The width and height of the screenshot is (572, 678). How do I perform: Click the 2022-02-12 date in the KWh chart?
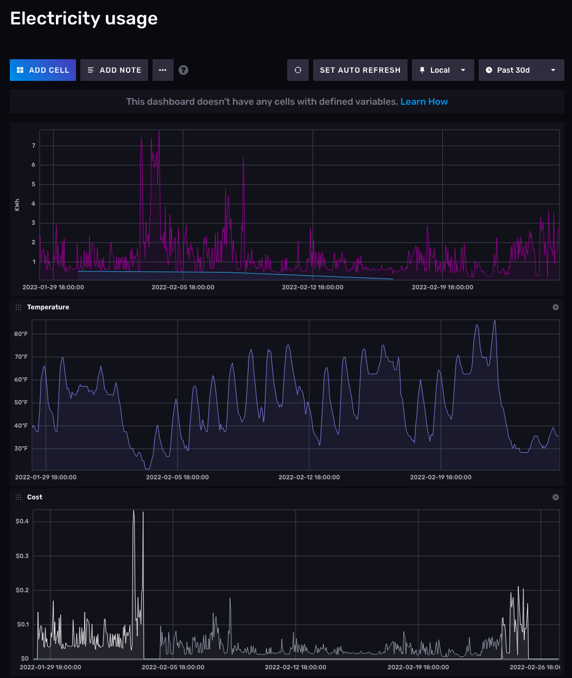click(313, 287)
